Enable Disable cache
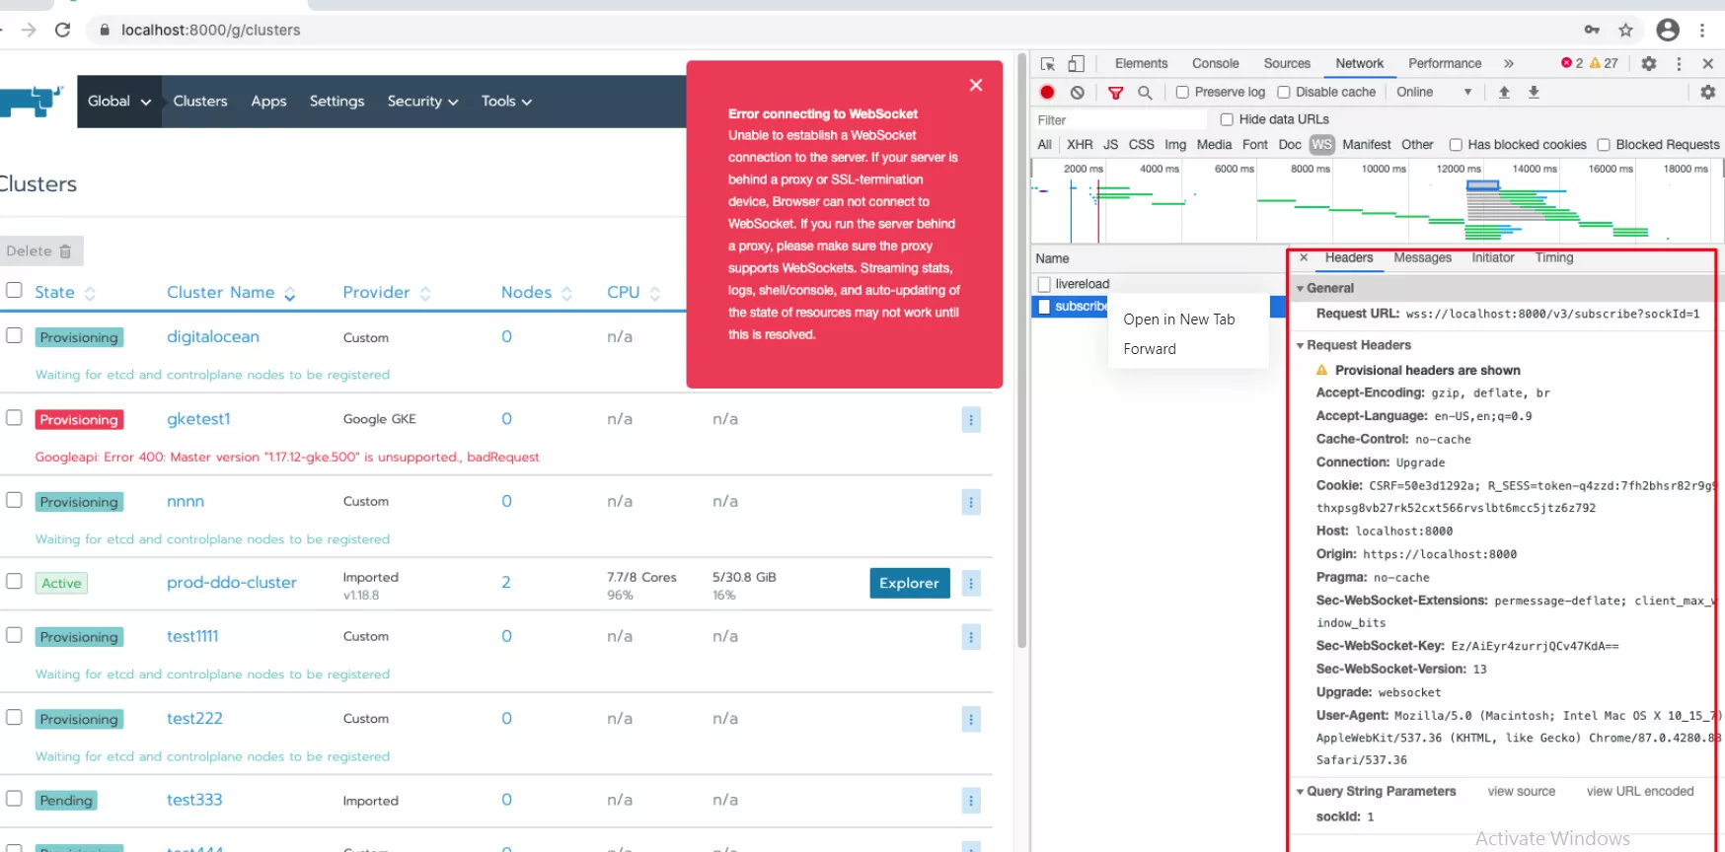 [x=1284, y=92]
